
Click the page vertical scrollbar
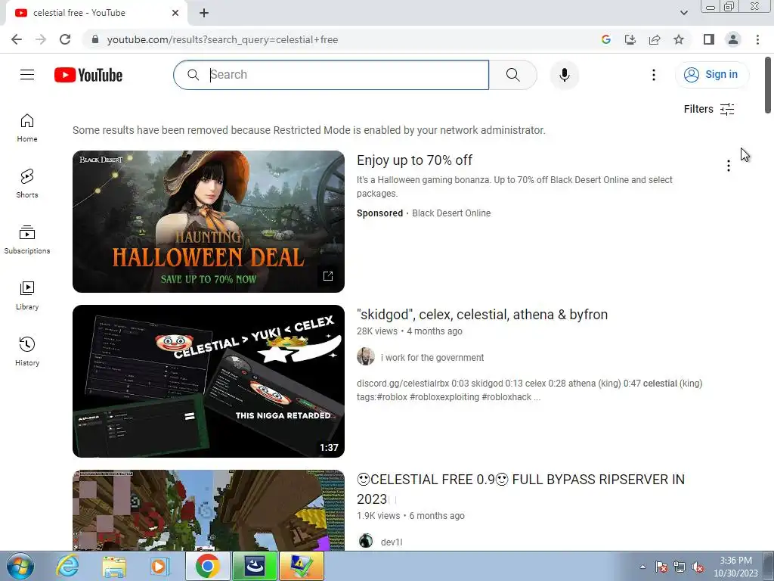[768, 85]
